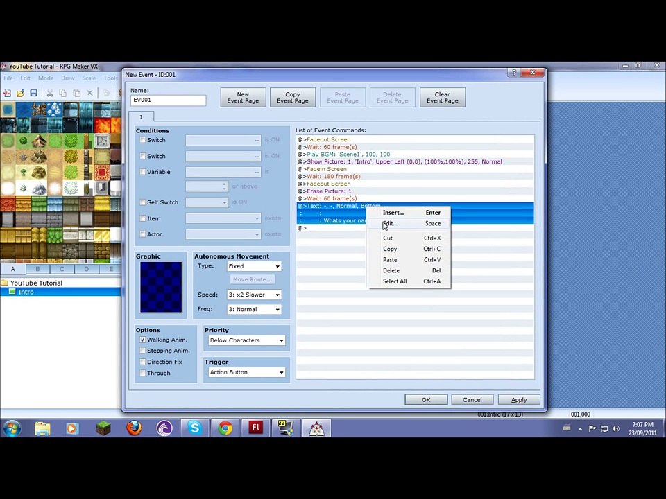666x499 pixels.
Task: Choose Select All in the context menu
Action: pos(408,281)
